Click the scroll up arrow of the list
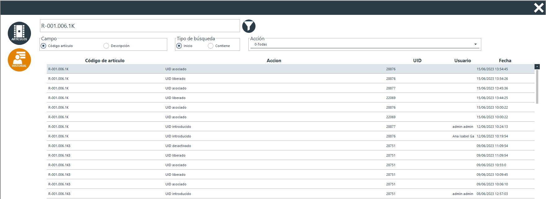Screen dimensions: 546x199 (537, 67)
